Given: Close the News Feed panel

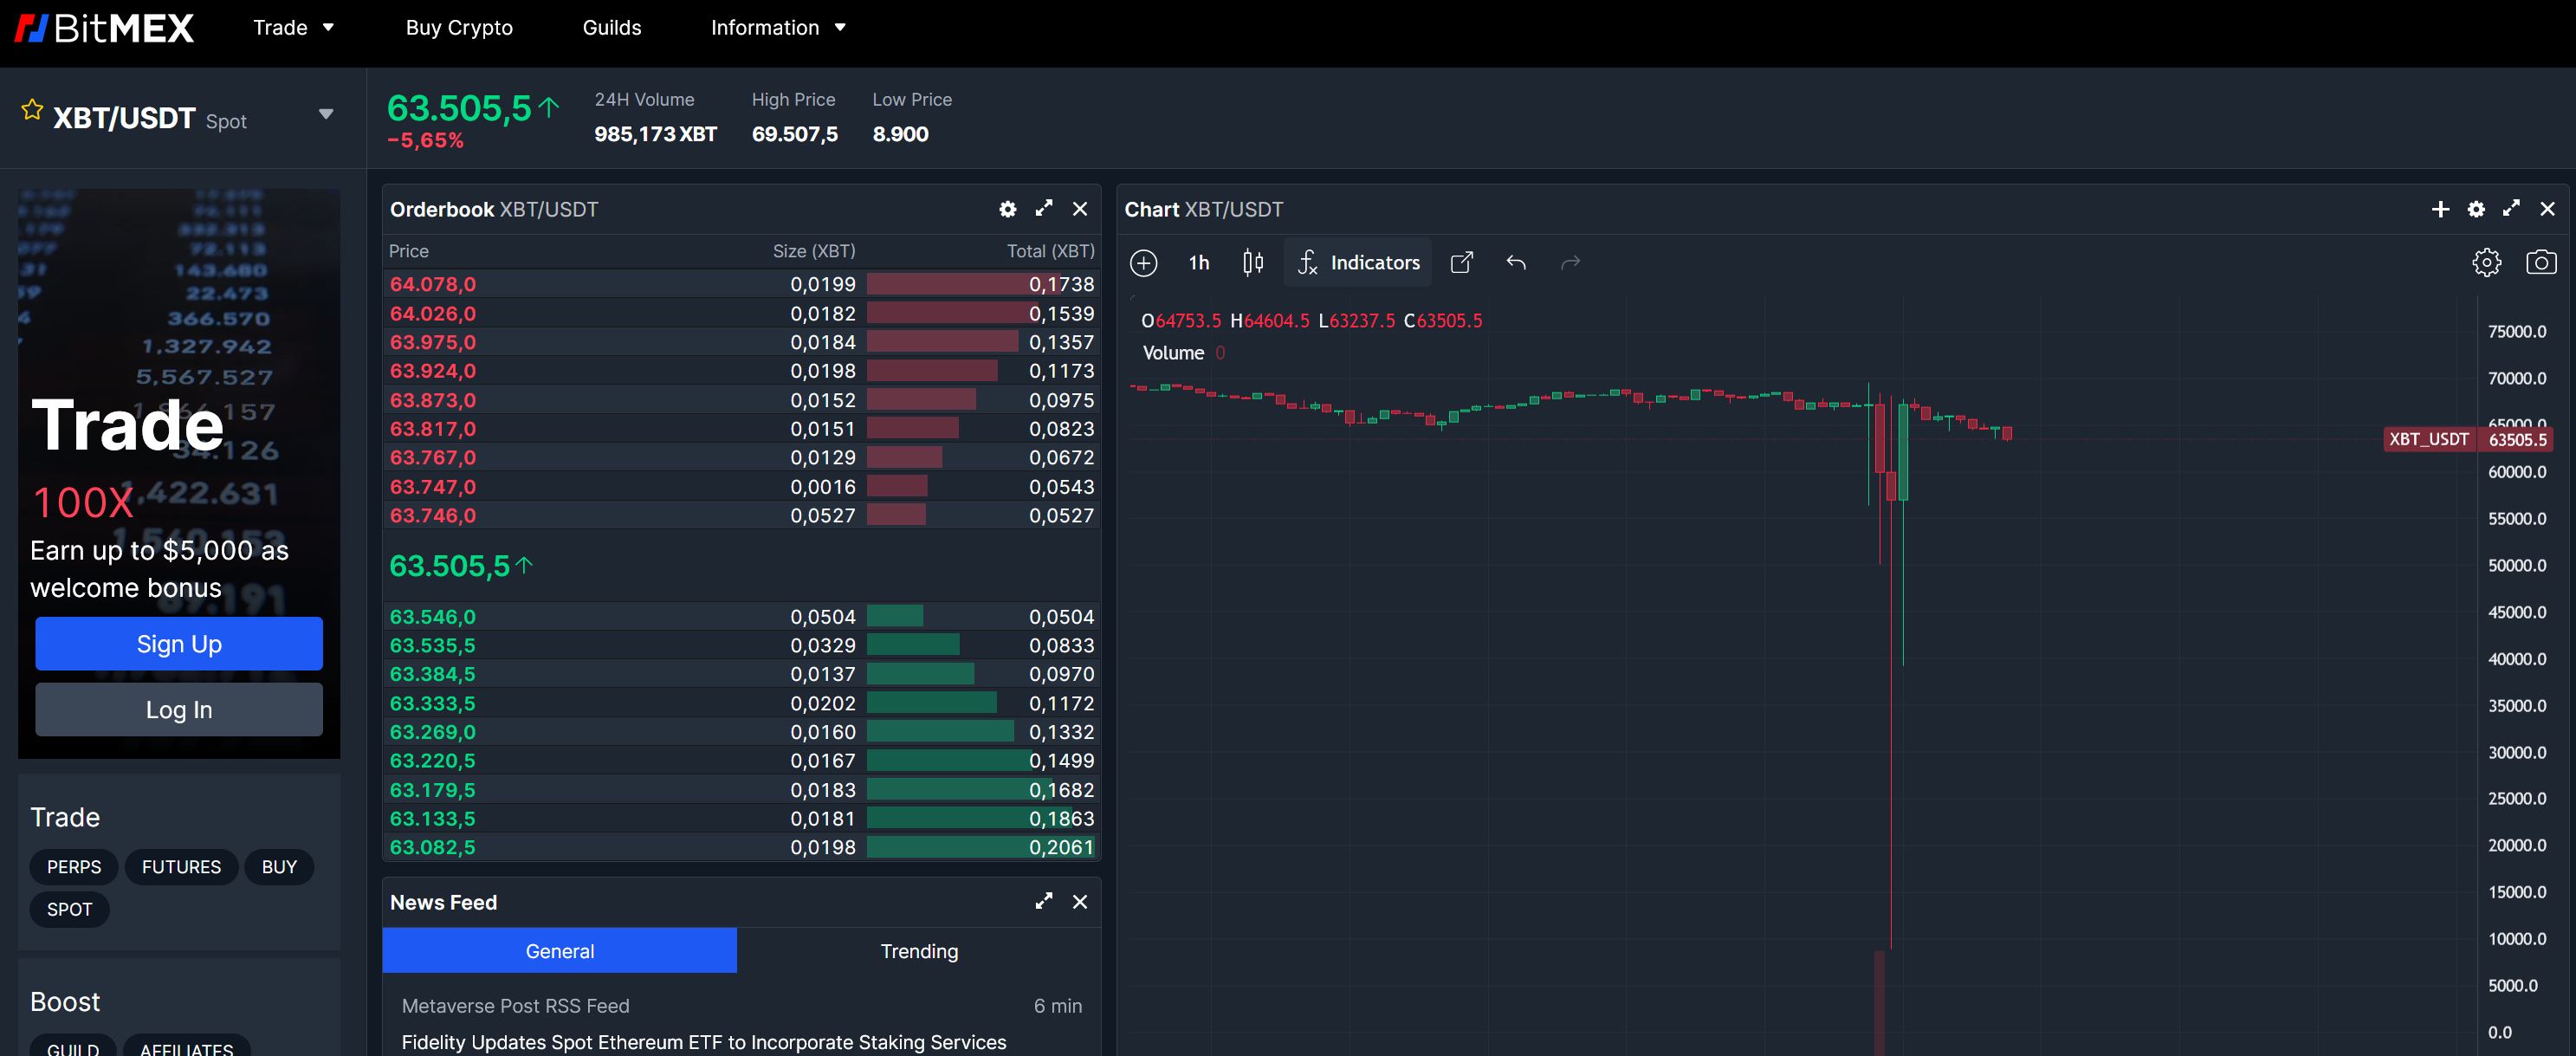Looking at the screenshot, I should tap(1080, 902).
